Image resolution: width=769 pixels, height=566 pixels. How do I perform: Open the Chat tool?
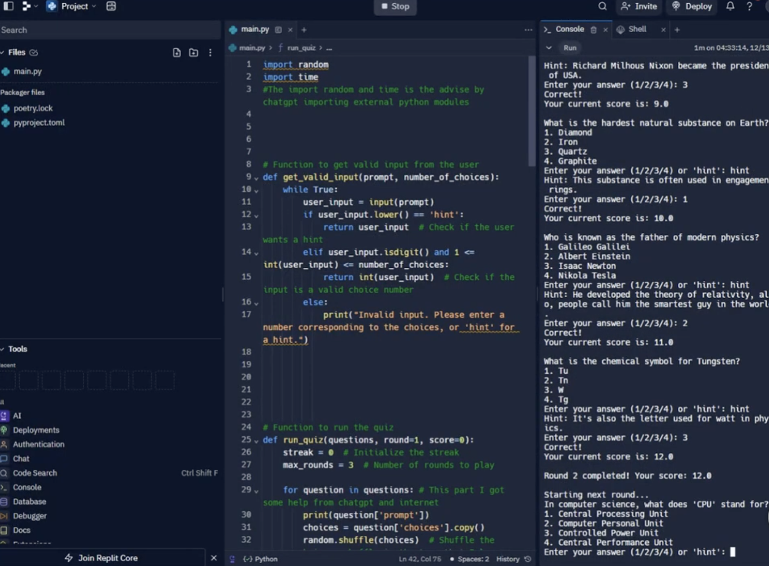21,458
